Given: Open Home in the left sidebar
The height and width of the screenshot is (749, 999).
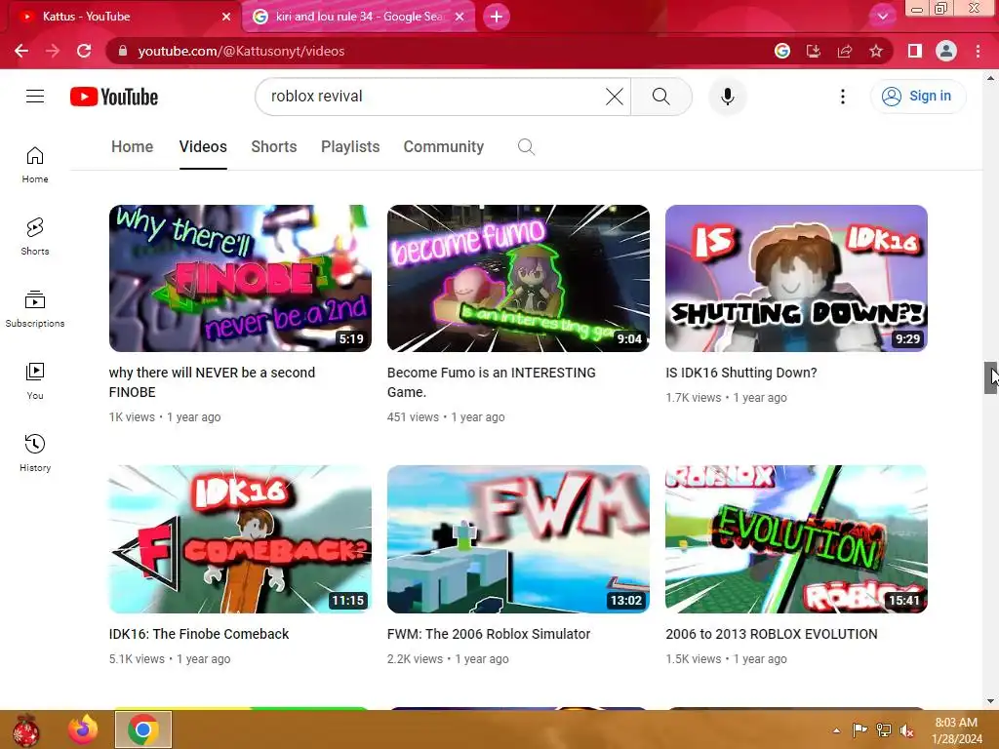Looking at the screenshot, I should (x=35, y=164).
